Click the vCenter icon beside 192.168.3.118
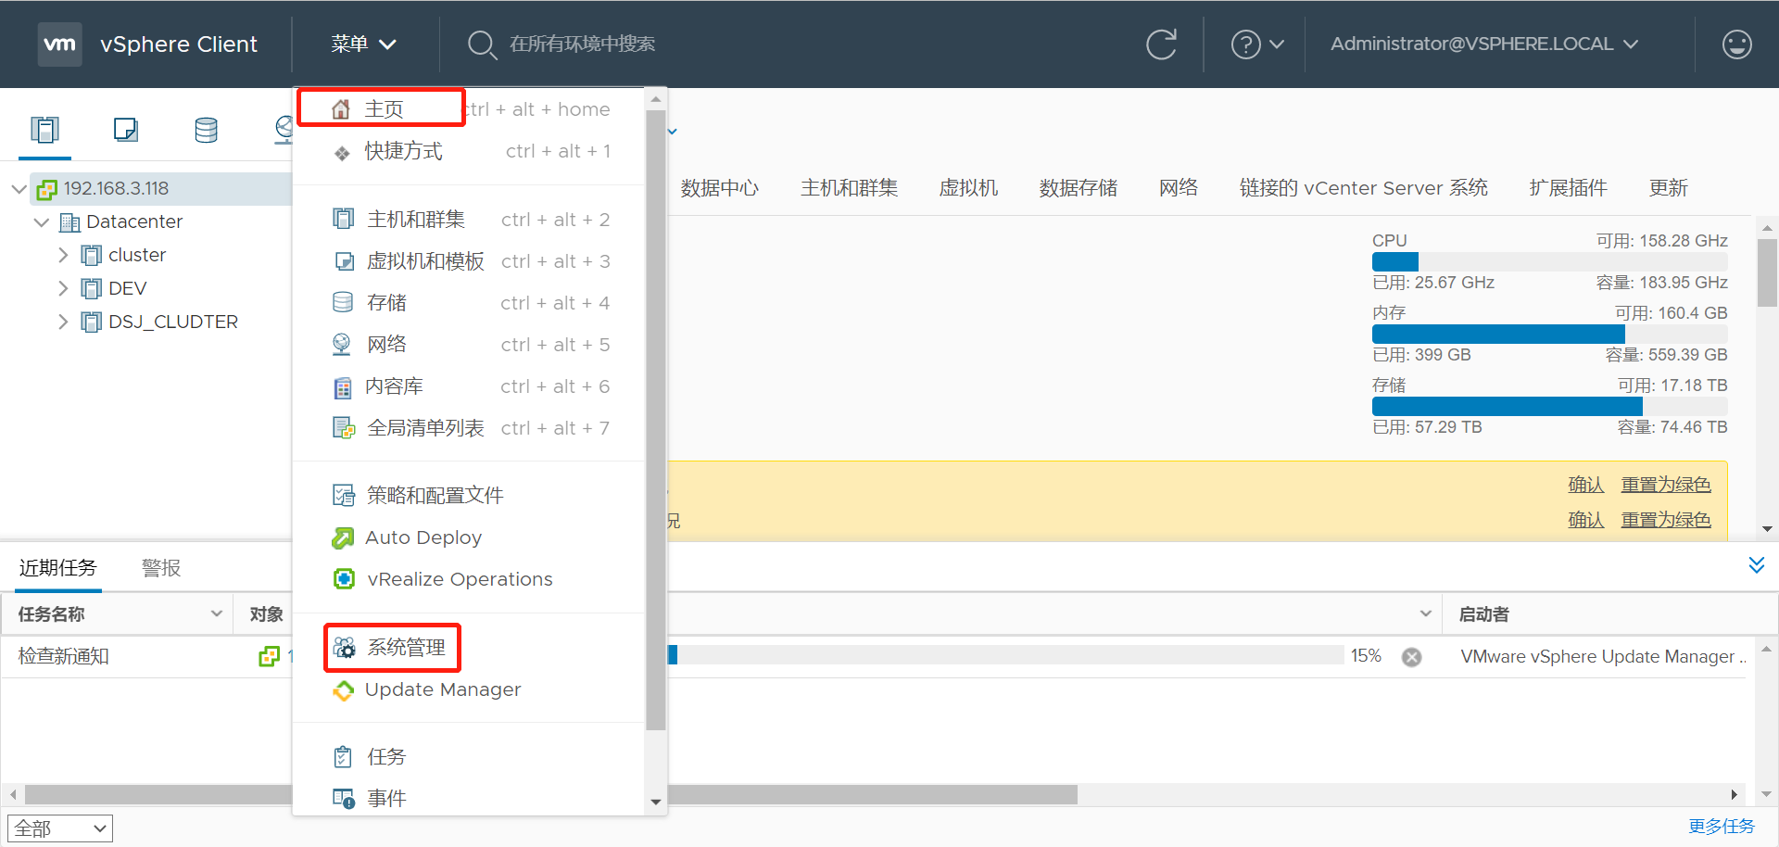This screenshot has width=1779, height=847. (46, 189)
